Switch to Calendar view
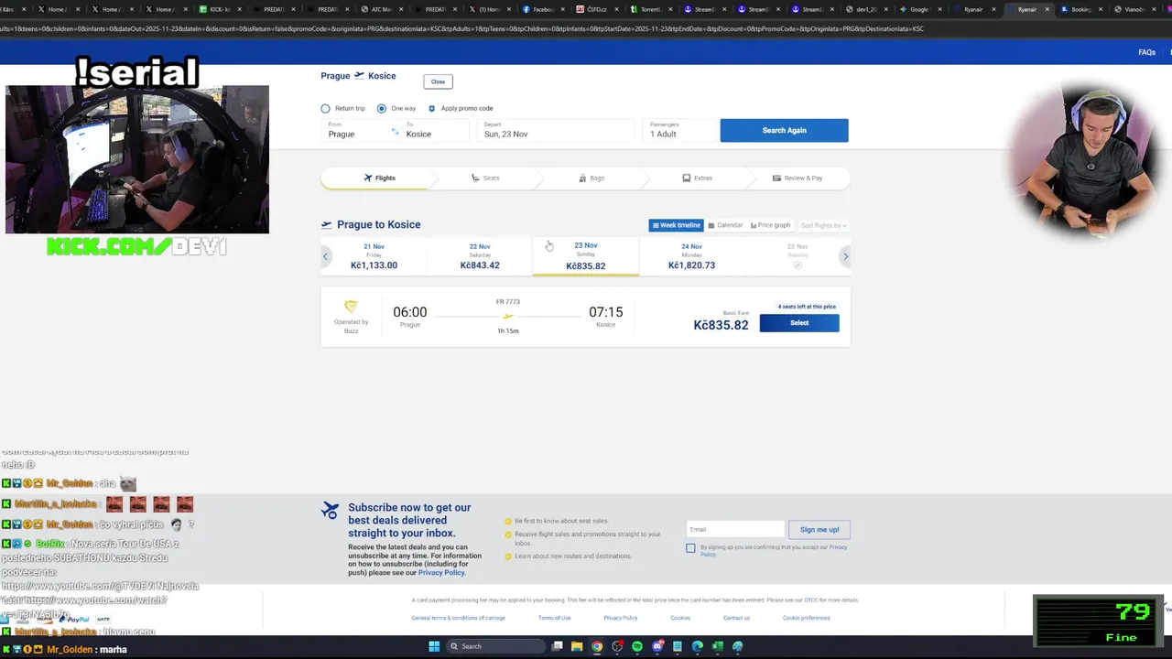 725,225
